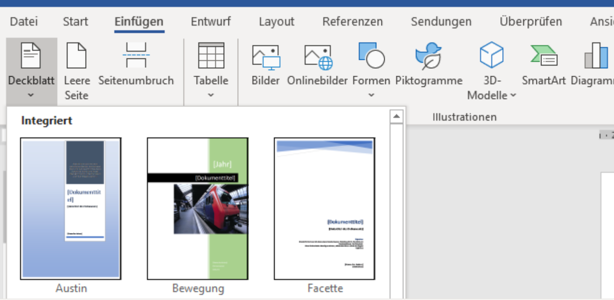Open the Datei tab
Image resolution: width=614 pixels, height=300 pixels.
click(24, 21)
